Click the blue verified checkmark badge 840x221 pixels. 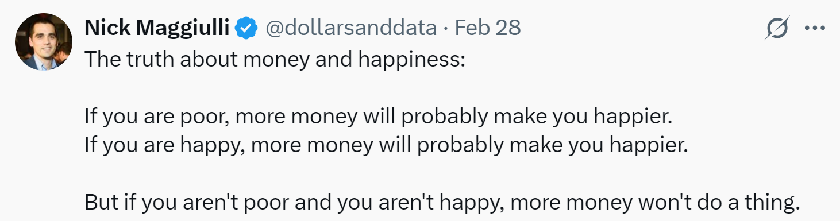(x=248, y=28)
